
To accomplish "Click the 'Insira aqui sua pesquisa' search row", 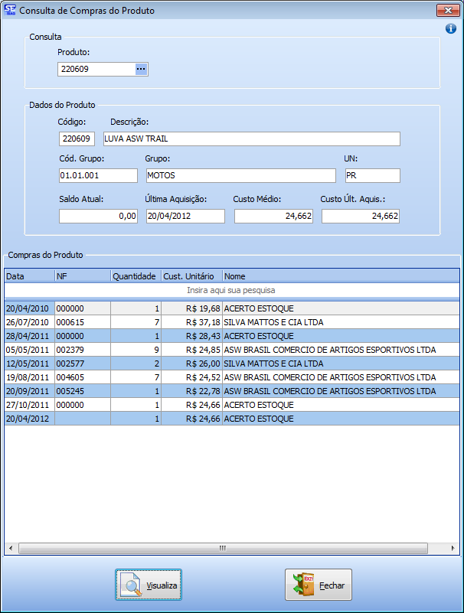I will pos(231,290).
